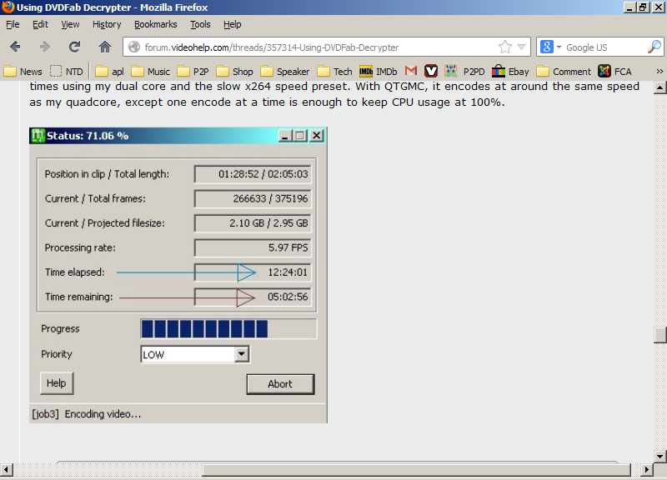Open the View menu

click(x=70, y=24)
